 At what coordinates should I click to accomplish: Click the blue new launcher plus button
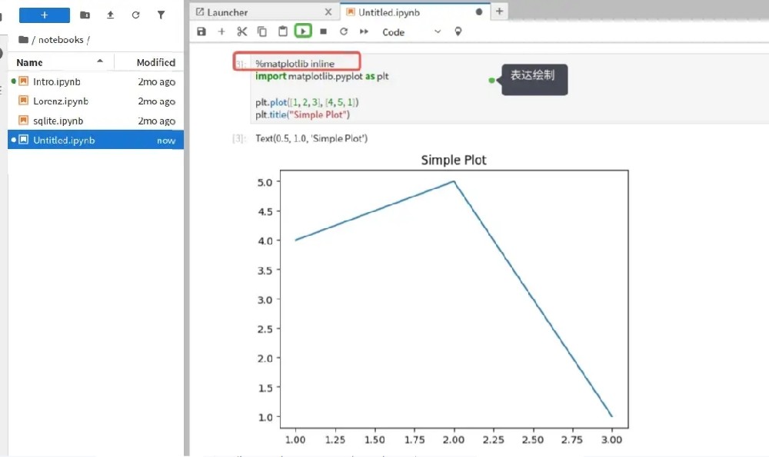pyautogui.click(x=44, y=15)
